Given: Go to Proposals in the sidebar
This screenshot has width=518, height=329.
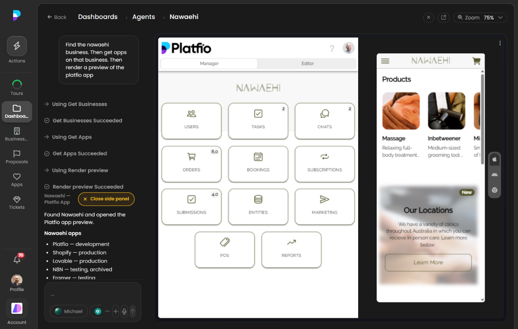Looking at the screenshot, I should pyautogui.click(x=17, y=157).
